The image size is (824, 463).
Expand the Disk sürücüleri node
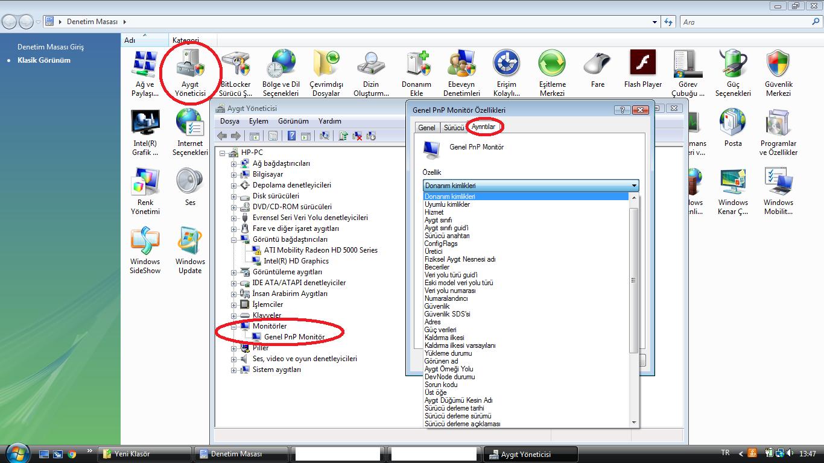(x=234, y=196)
